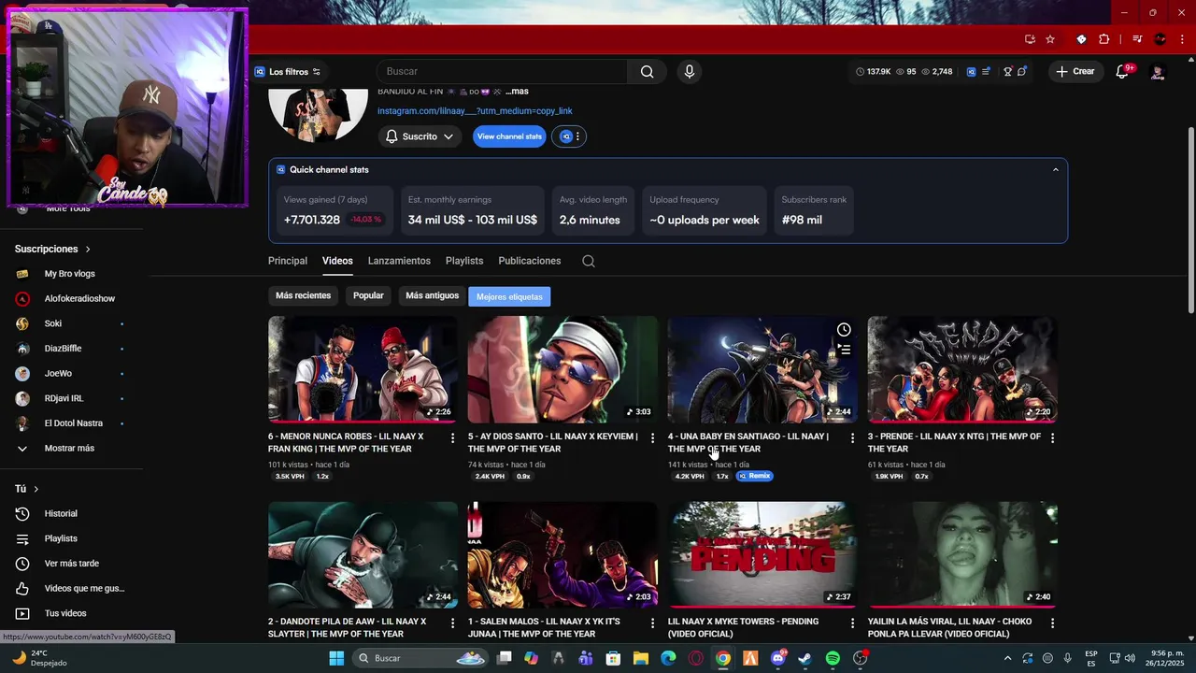
Task: Bookmark this page with the star icon
Action: 1050,39
